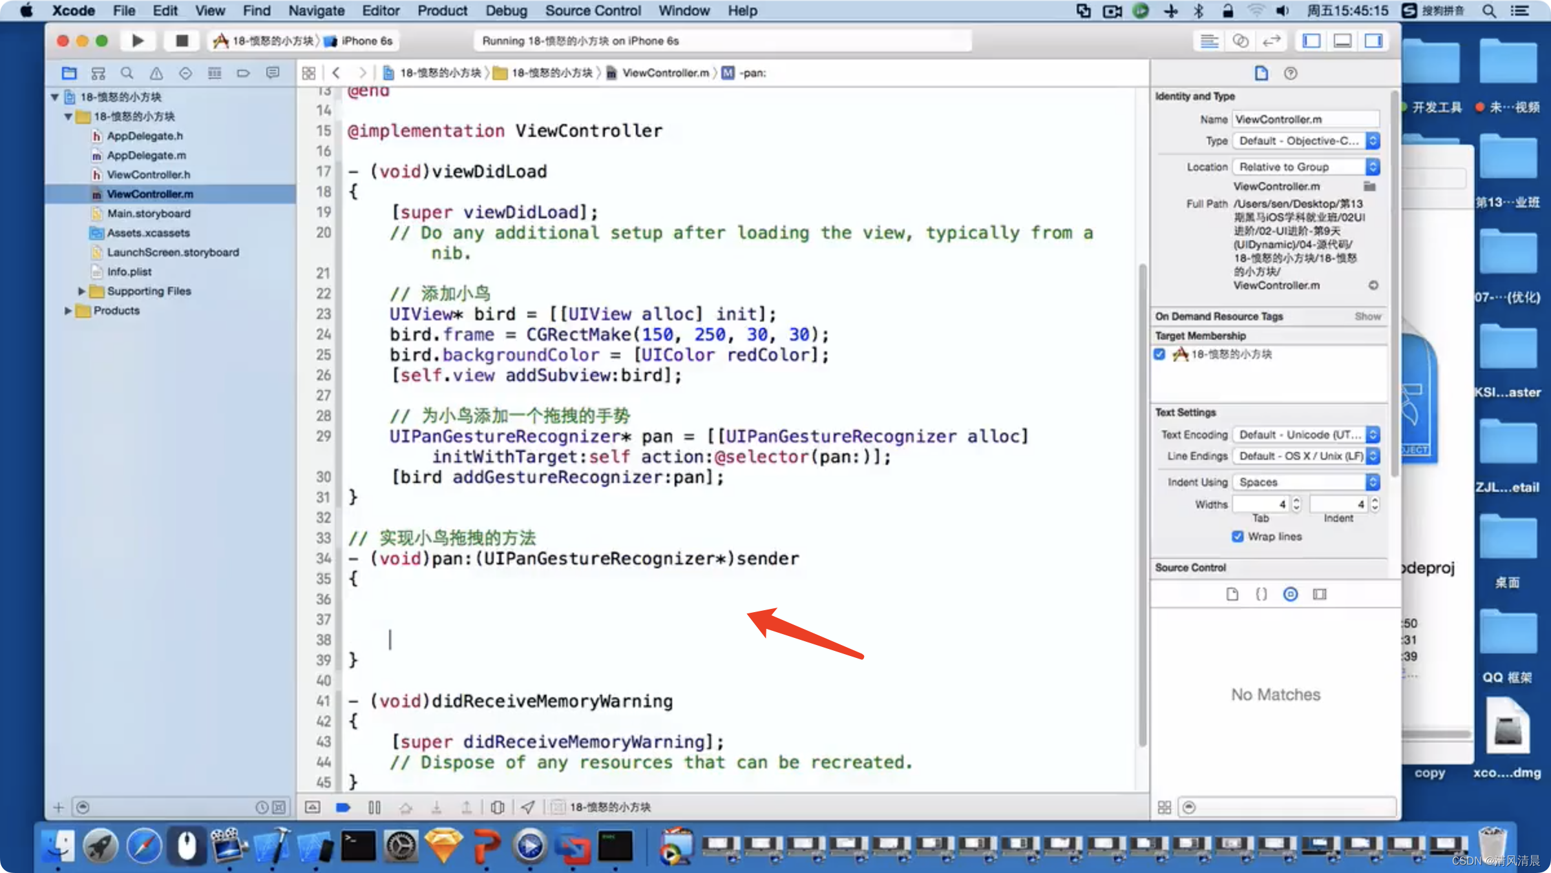Toggle 18-愤怒的小方块 target membership checkbox
The image size is (1551, 873).
(1159, 354)
